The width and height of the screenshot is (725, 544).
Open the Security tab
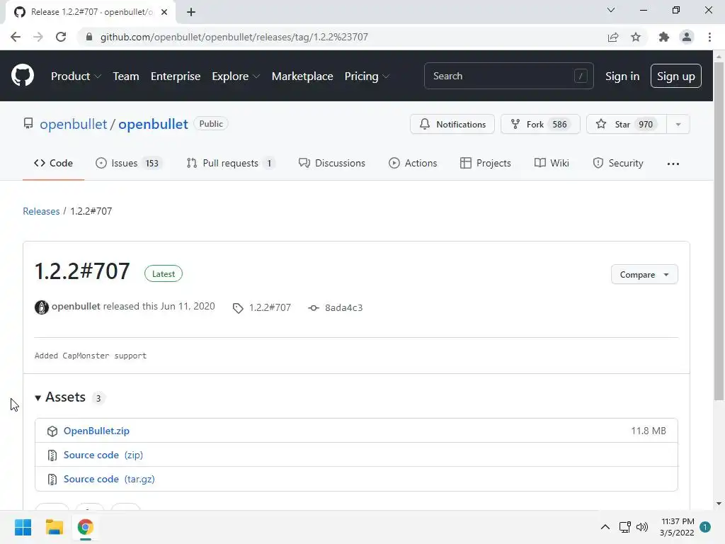[618, 163]
